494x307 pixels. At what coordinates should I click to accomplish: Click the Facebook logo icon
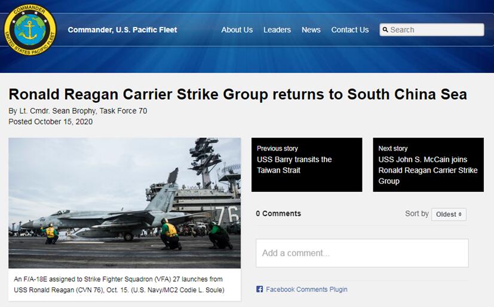(x=260, y=289)
